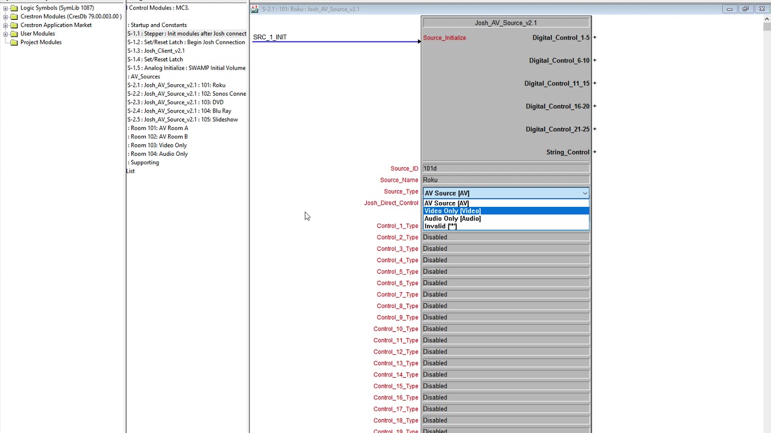The image size is (771, 433).
Task: Click the Control_10_Type Disabled field
Action: [x=506, y=329]
